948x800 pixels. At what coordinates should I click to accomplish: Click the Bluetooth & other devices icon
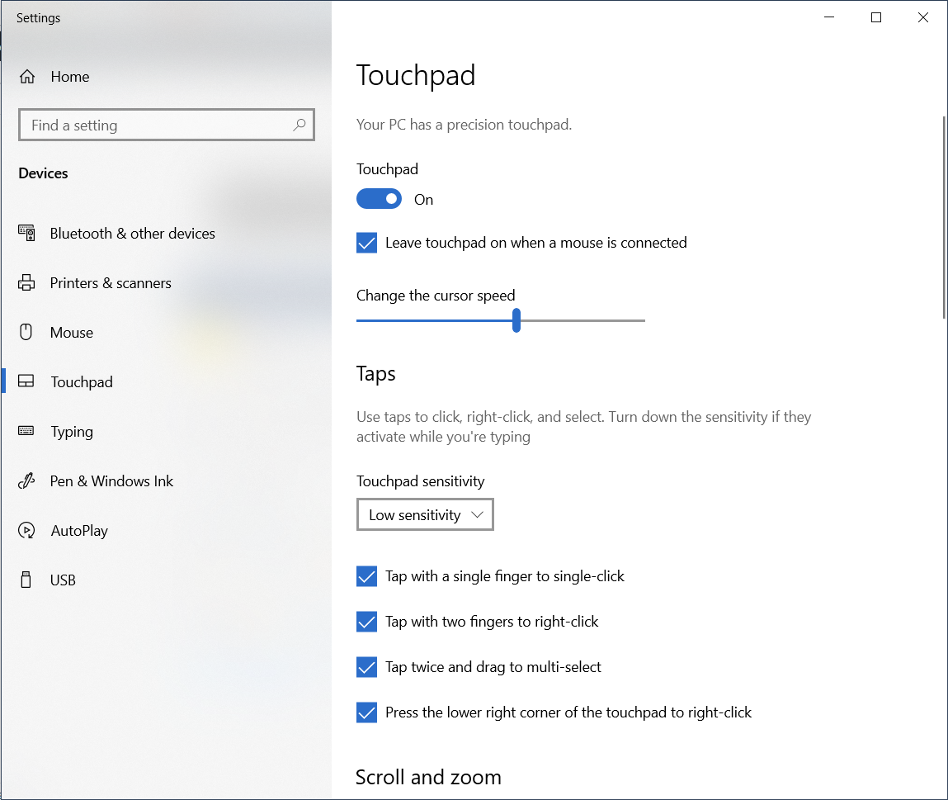pyautogui.click(x=26, y=234)
